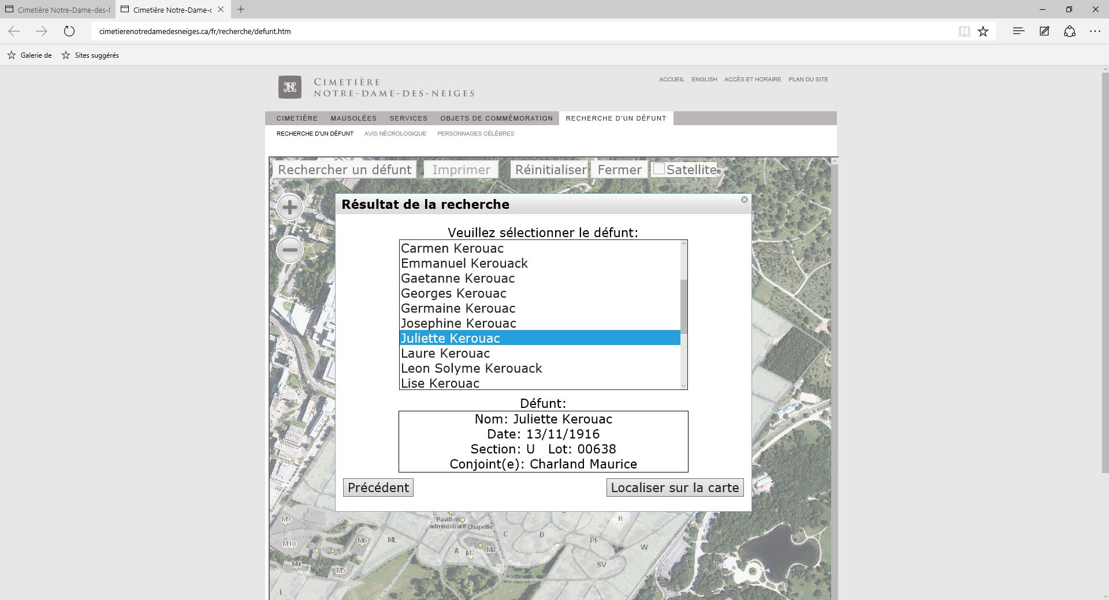Click the Fermer button
Screen dimensions: 1109x600
(619, 170)
